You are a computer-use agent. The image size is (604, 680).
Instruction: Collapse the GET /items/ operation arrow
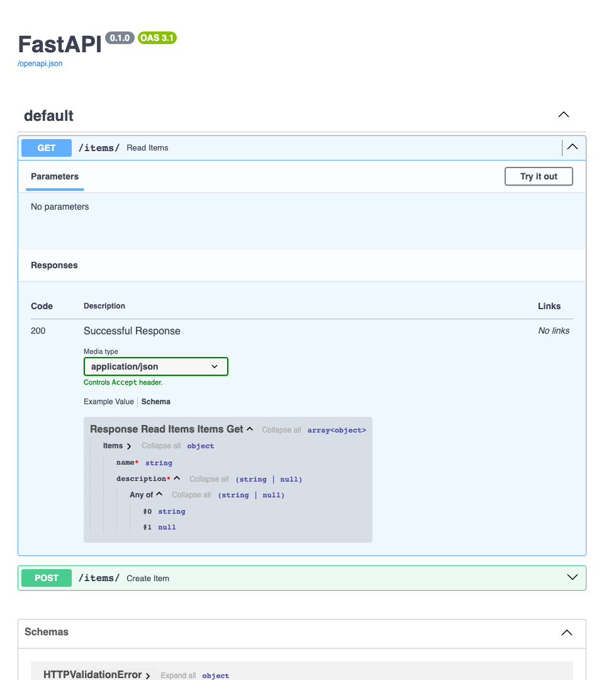tap(572, 147)
